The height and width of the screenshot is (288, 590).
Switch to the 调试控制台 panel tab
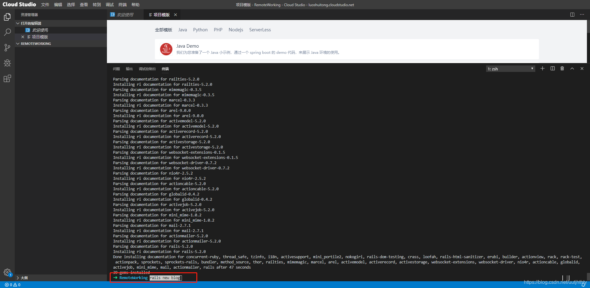point(147,69)
